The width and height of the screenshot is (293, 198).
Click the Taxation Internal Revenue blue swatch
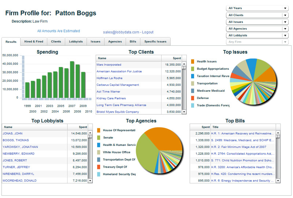tap(193, 76)
